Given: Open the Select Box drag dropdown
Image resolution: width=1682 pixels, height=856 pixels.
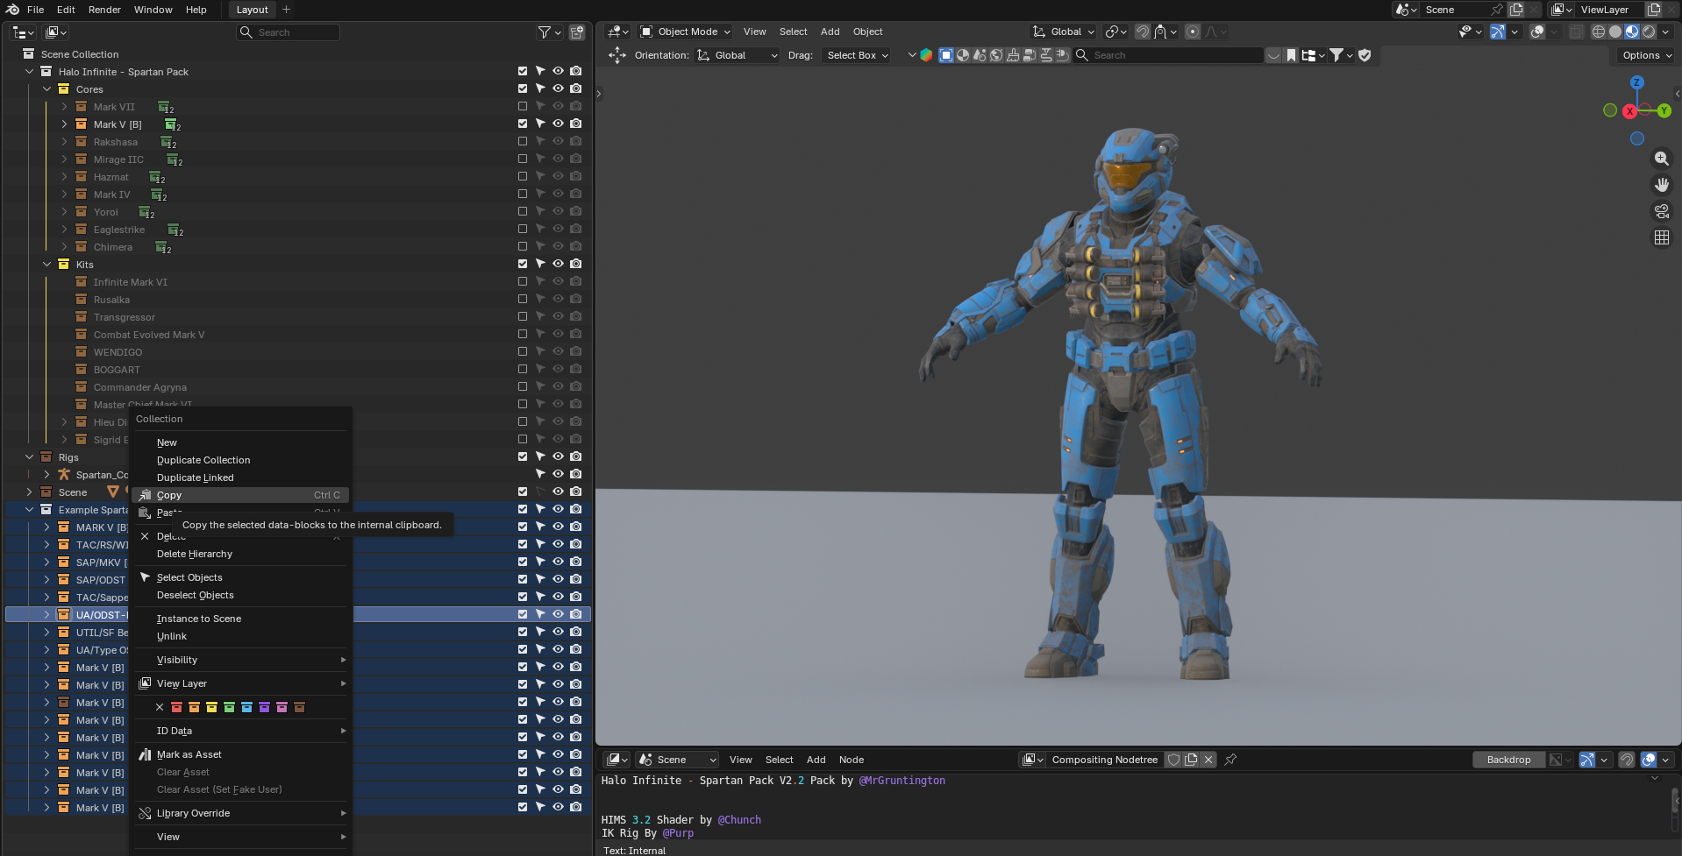Looking at the screenshot, I should [x=857, y=55].
